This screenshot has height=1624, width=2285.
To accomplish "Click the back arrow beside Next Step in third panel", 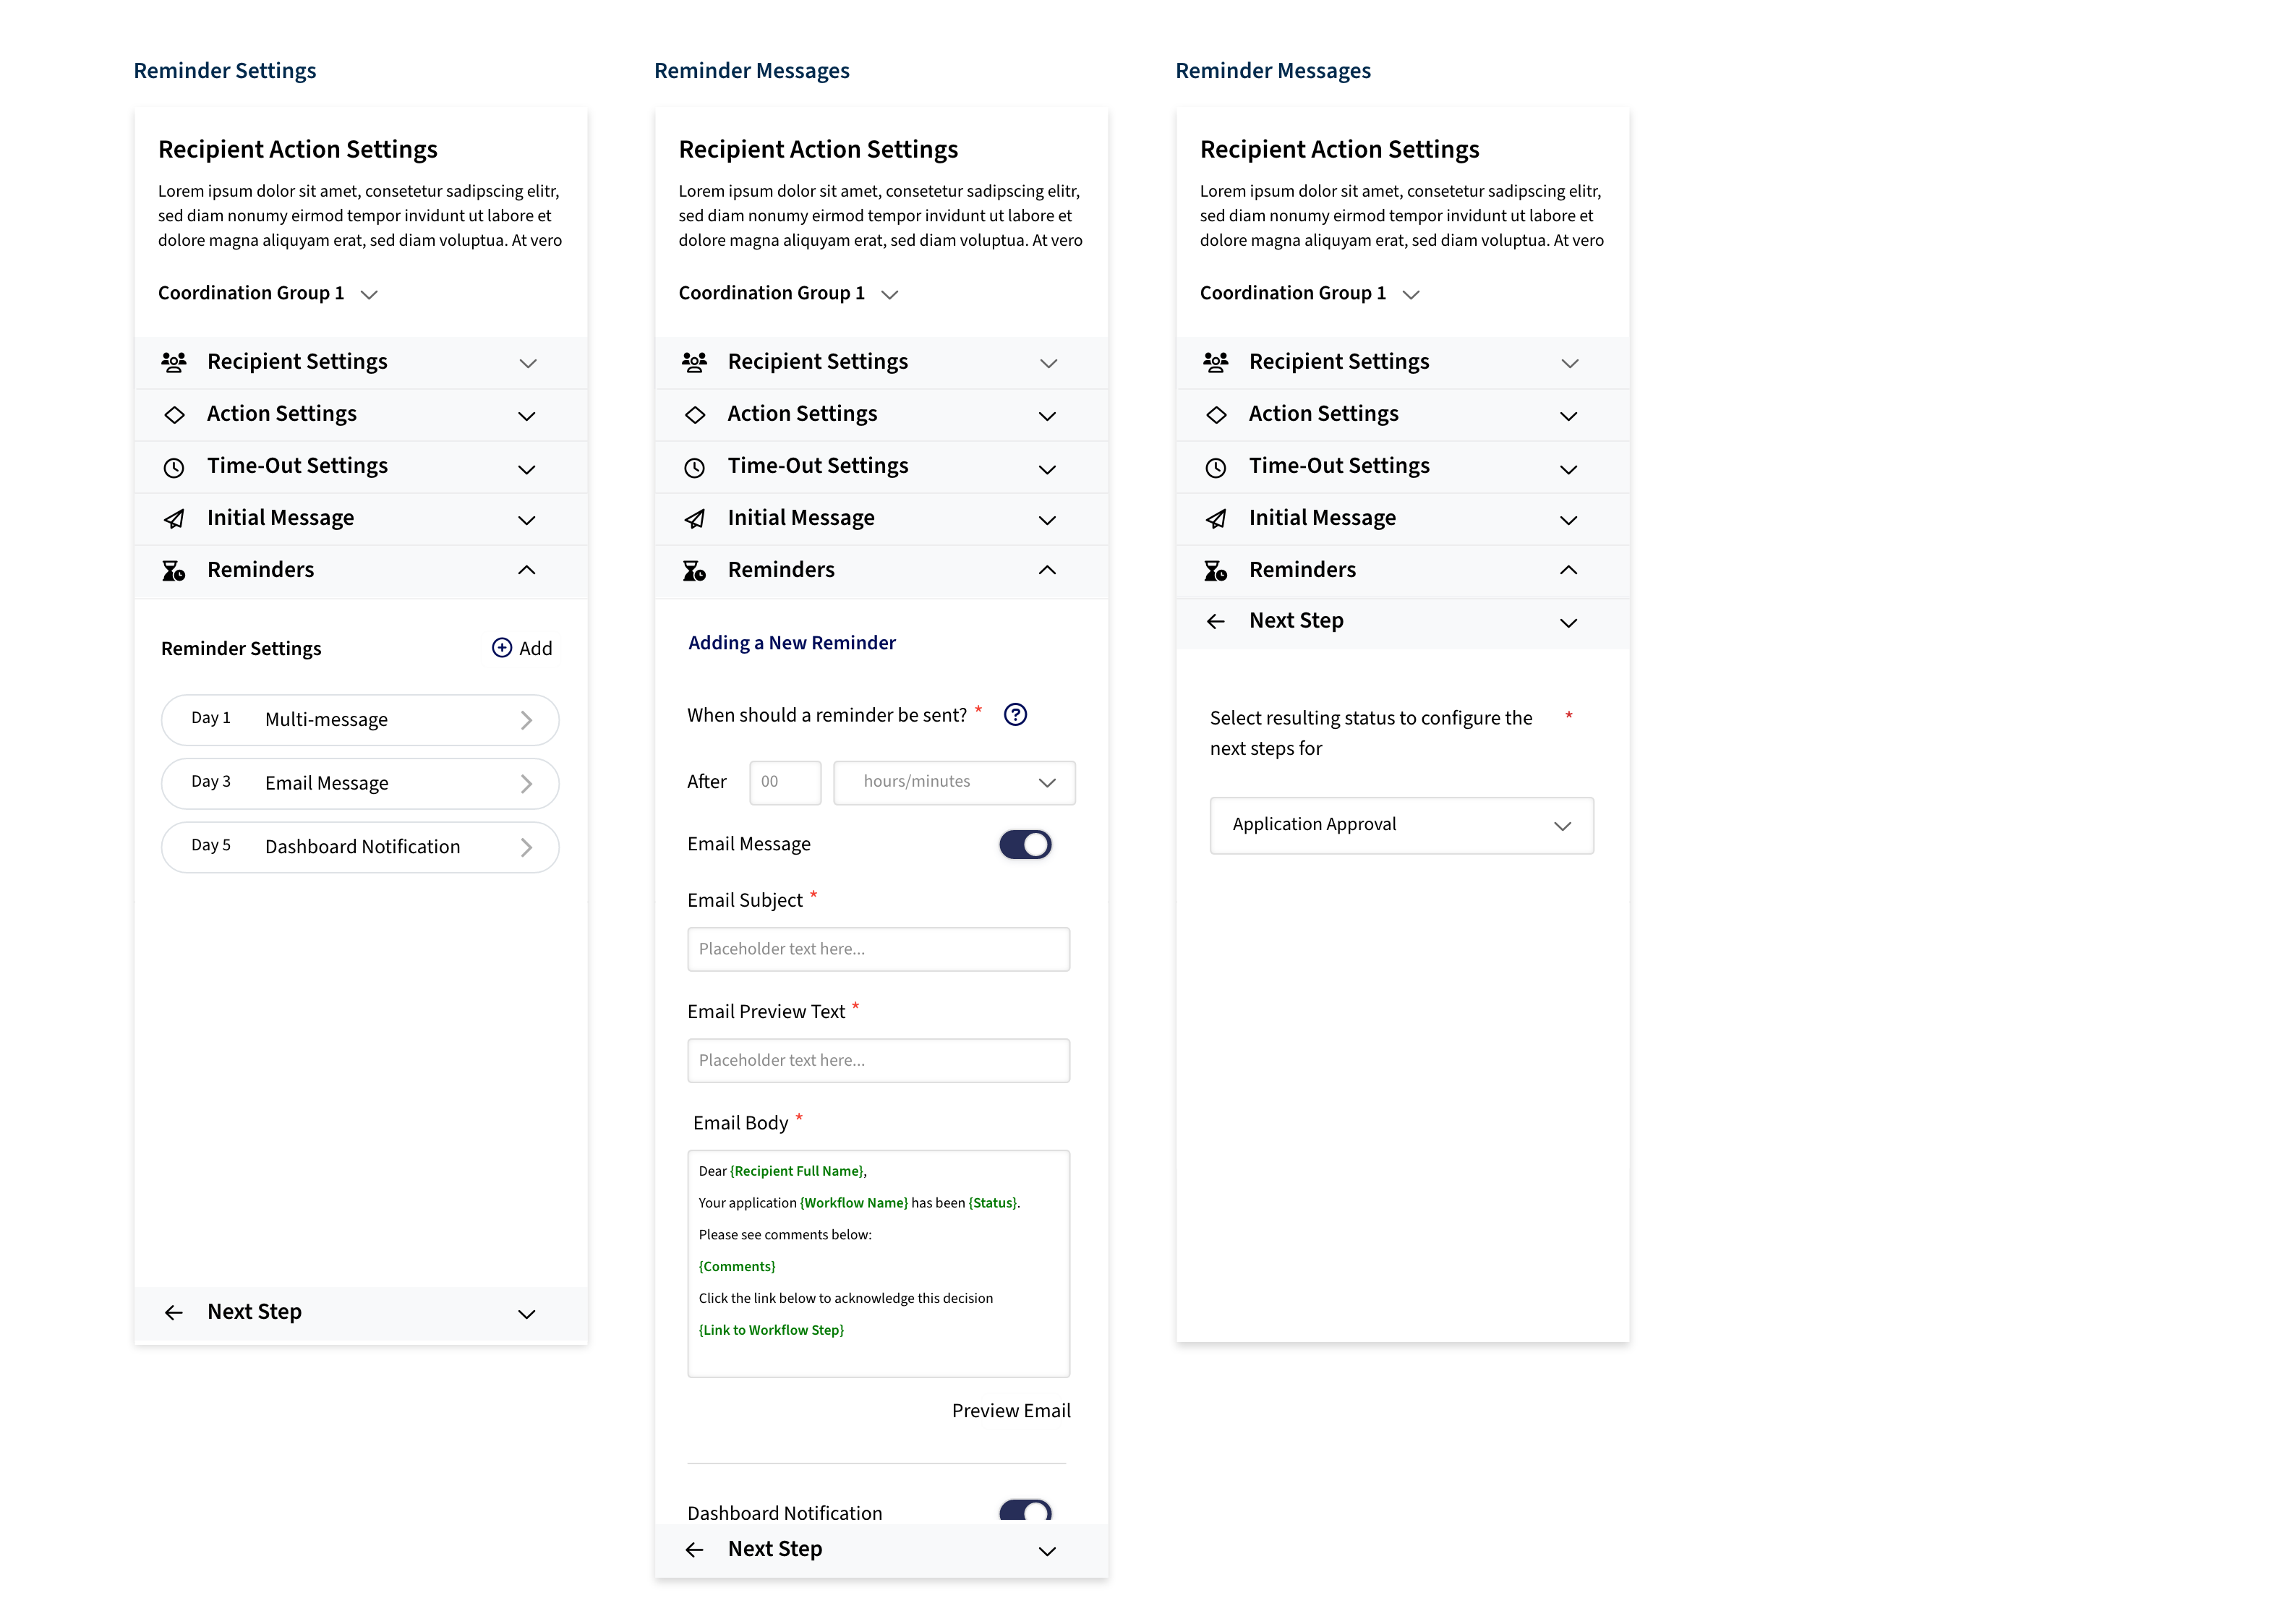I will pyautogui.click(x=1216, y=622).
